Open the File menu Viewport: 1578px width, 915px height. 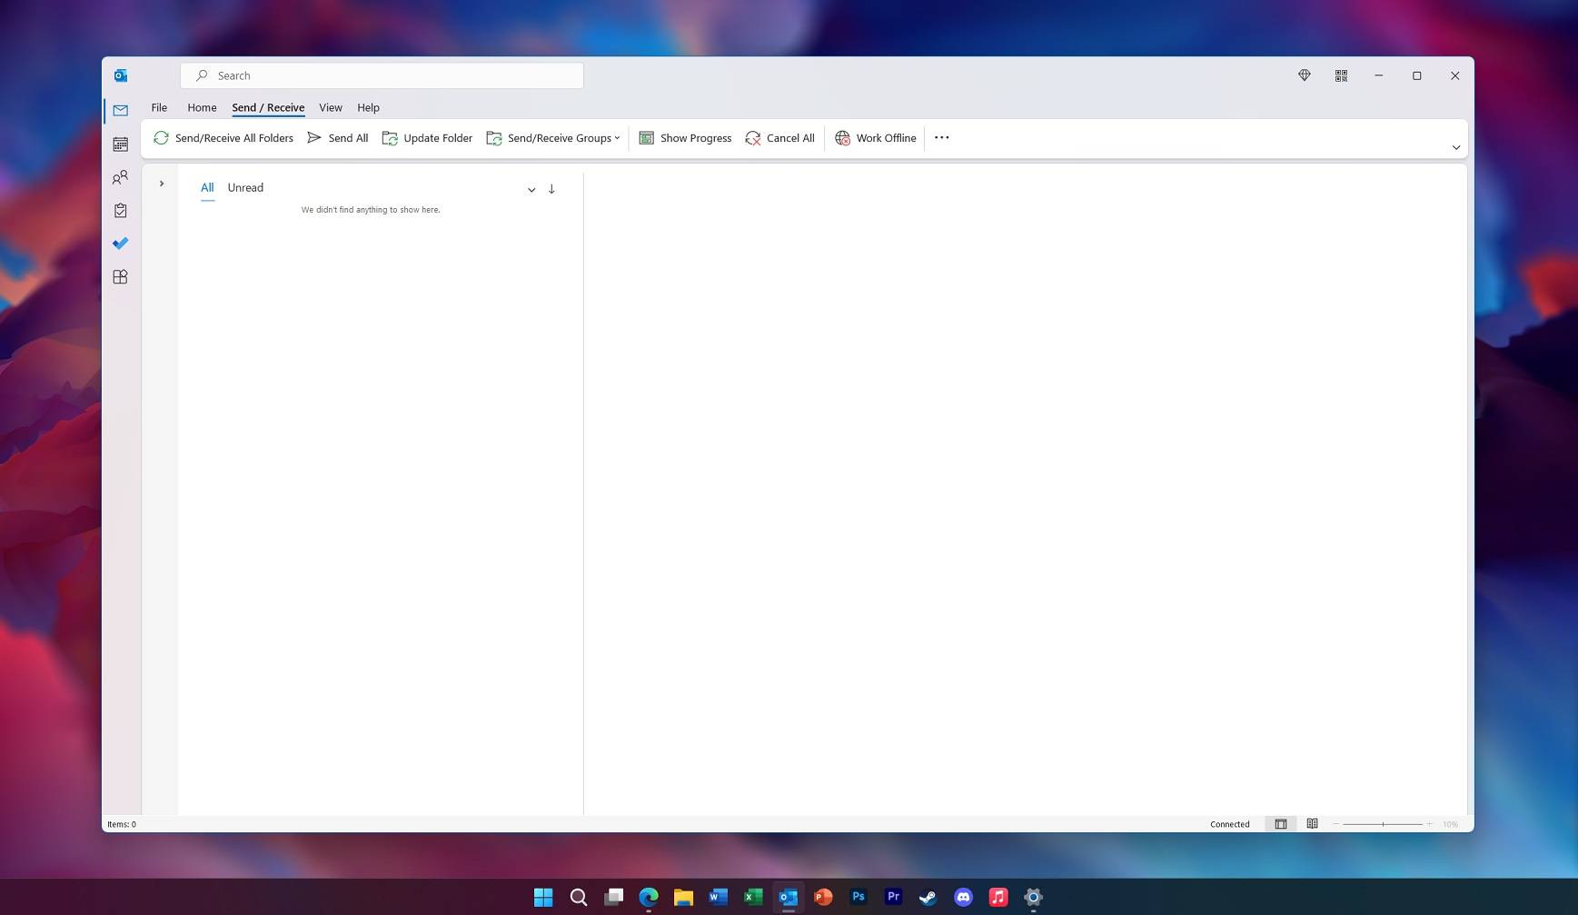click(x=159, y=107)
